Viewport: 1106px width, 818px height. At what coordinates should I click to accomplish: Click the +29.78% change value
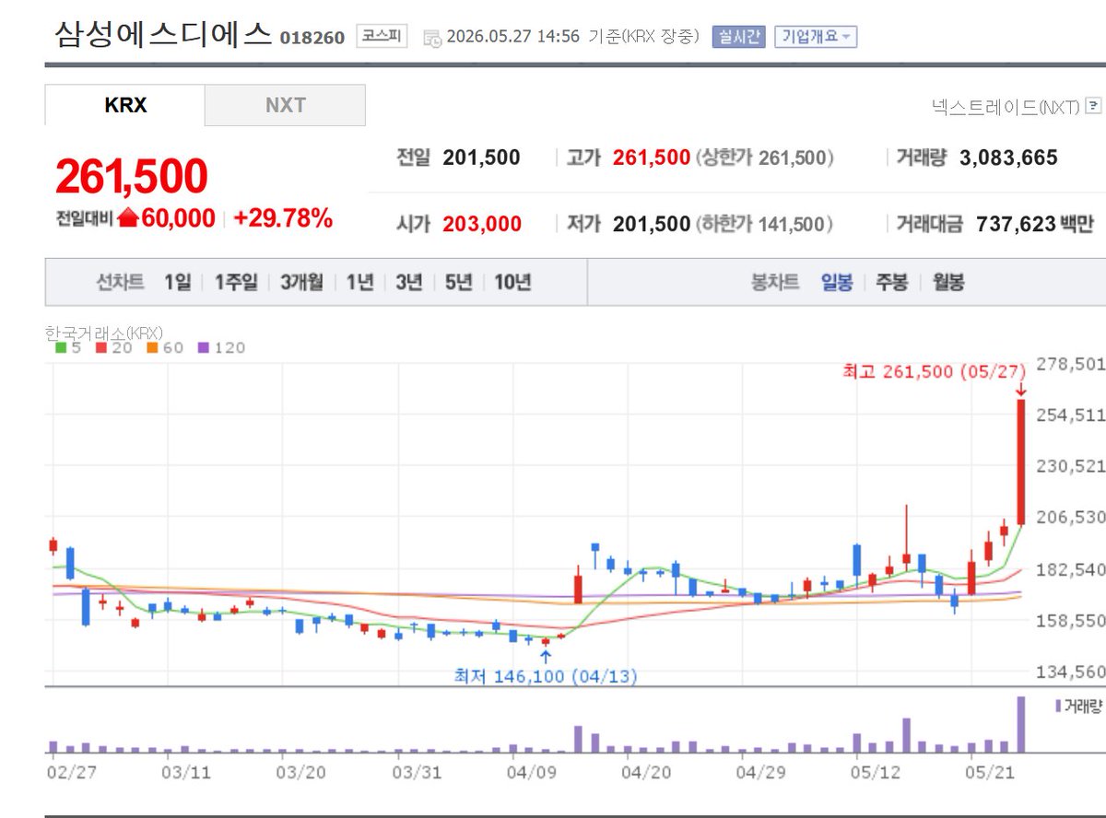point(282,218)
